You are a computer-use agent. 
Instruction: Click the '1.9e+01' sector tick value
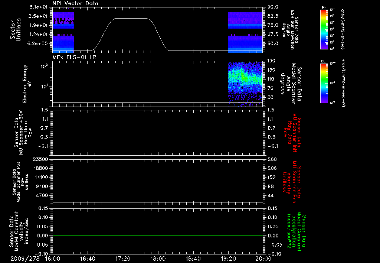tap(39, 25)
